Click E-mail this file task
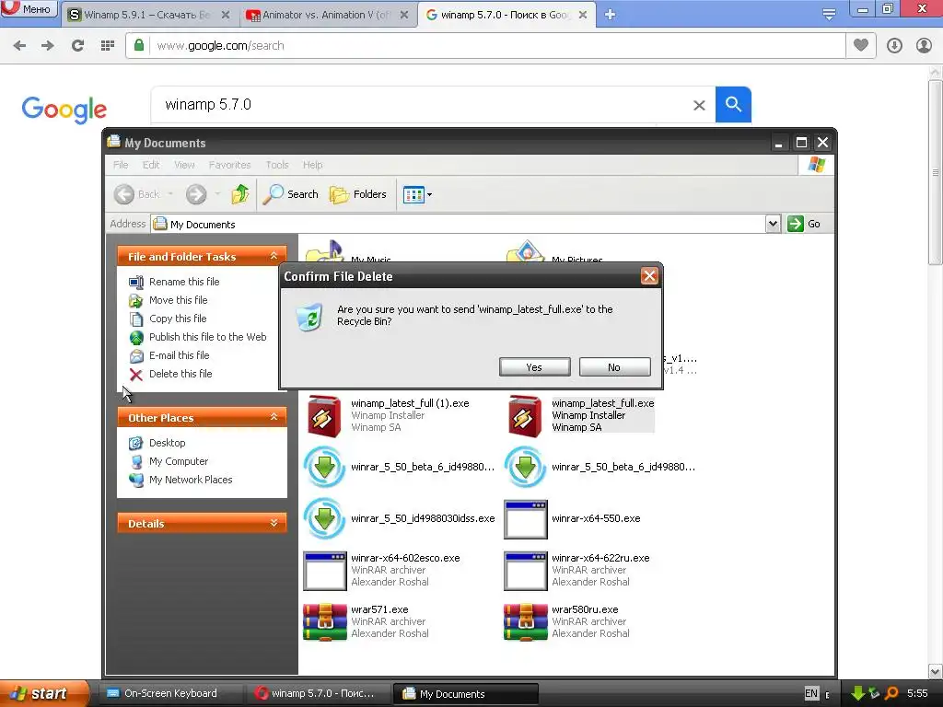The image size is (943, 707). 180,355
